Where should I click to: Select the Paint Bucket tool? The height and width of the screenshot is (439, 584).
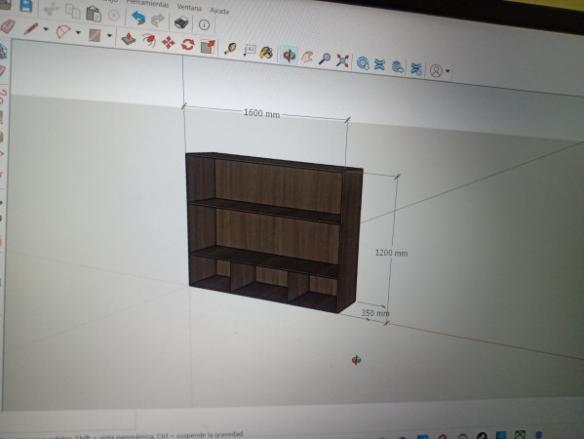pos(266,53)
